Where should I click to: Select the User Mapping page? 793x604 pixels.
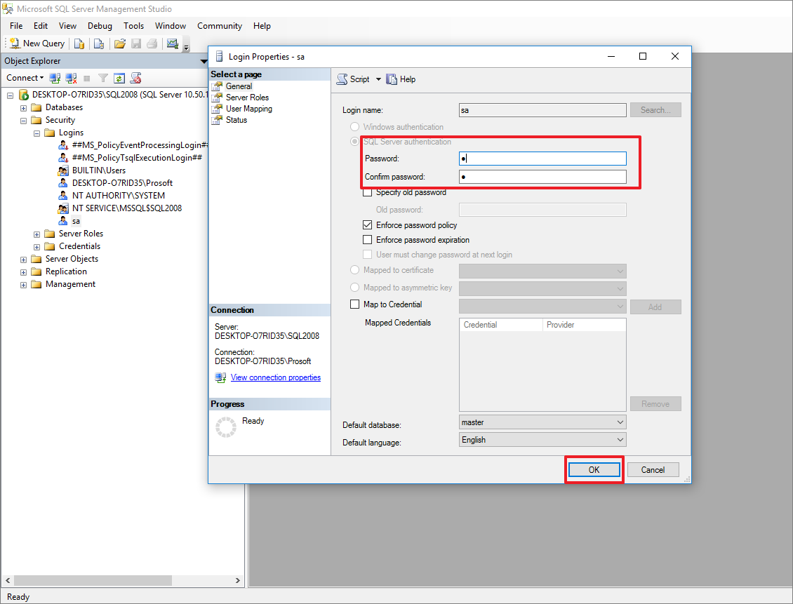coord(248,109)
